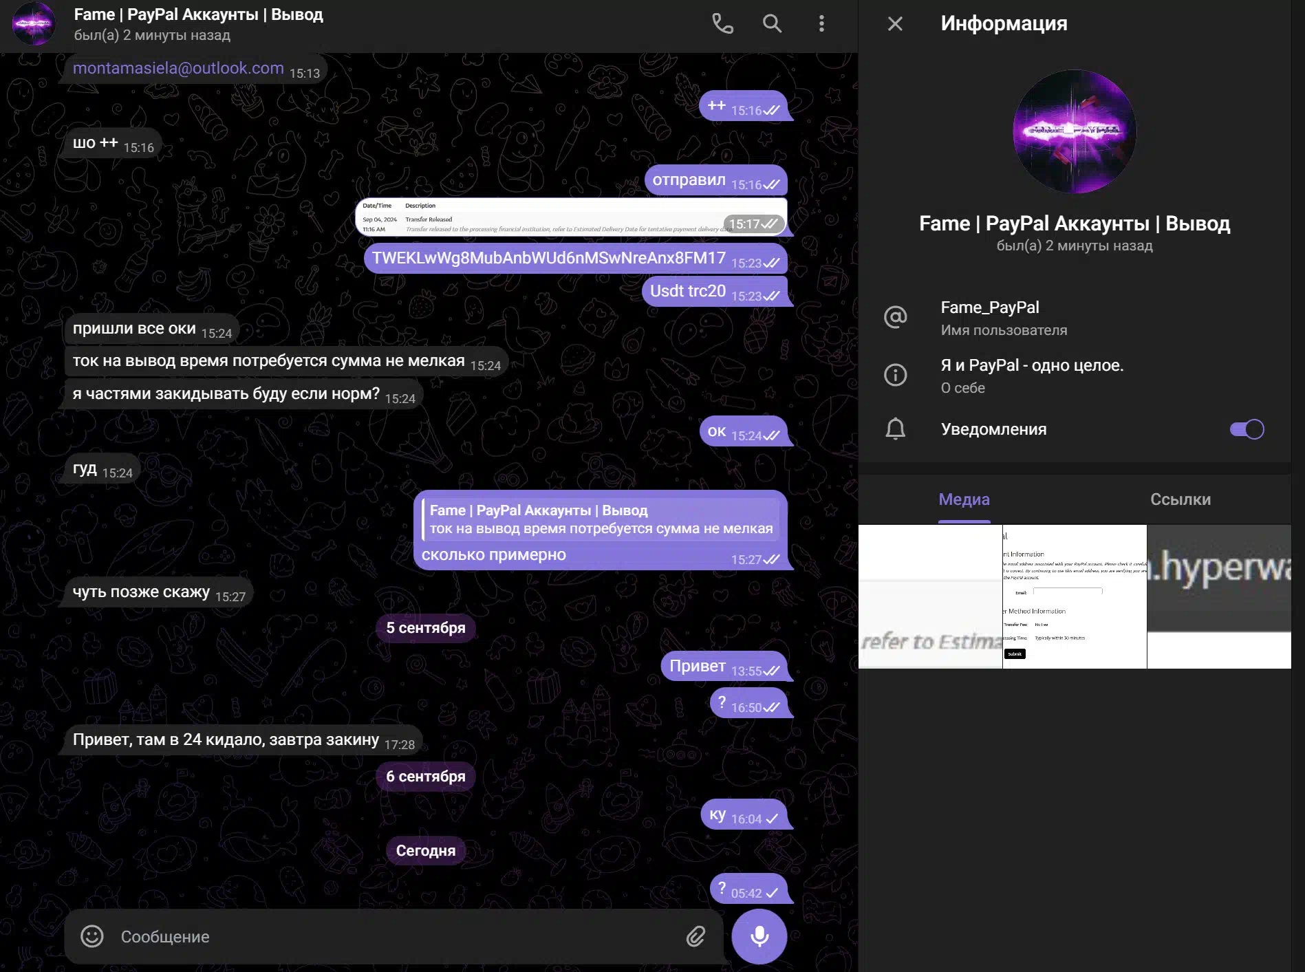Image resolution: width=1305 pixels, height=972 pixels.
Task: Click the 'Сегодня' date badge
Action: pos(425,851)
